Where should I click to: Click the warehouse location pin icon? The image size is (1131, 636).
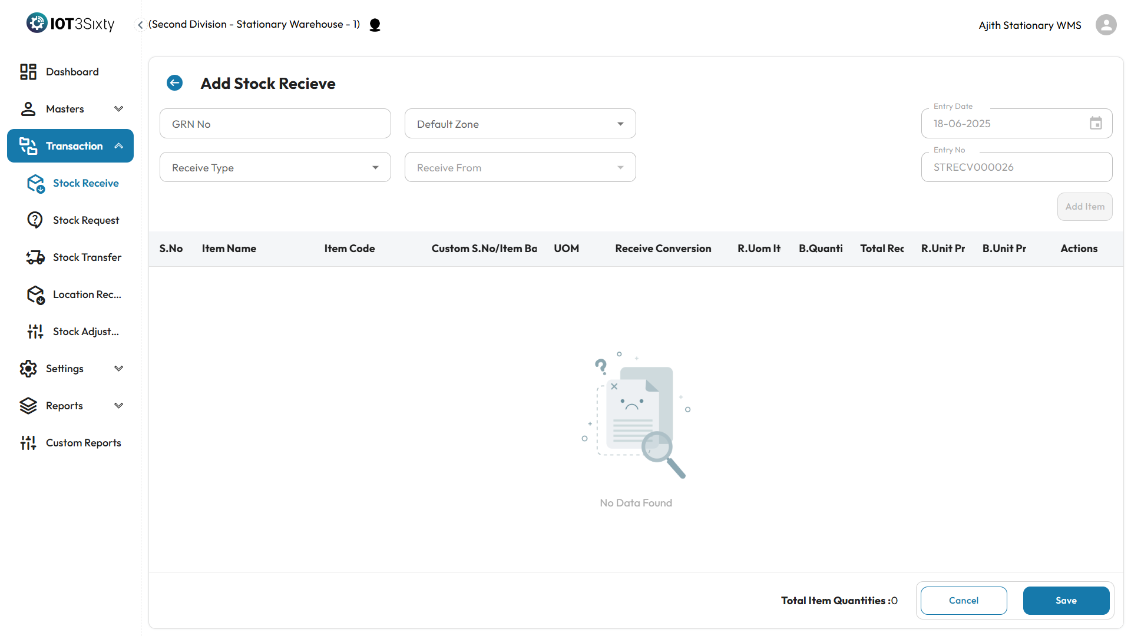(x=375, y=25)
